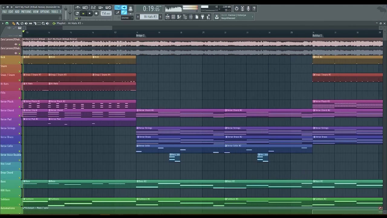Image resolution: width=387 pixels, height=218 pixels.
Task: Select the Mute tool in playlist
Action: click(26, 23)
